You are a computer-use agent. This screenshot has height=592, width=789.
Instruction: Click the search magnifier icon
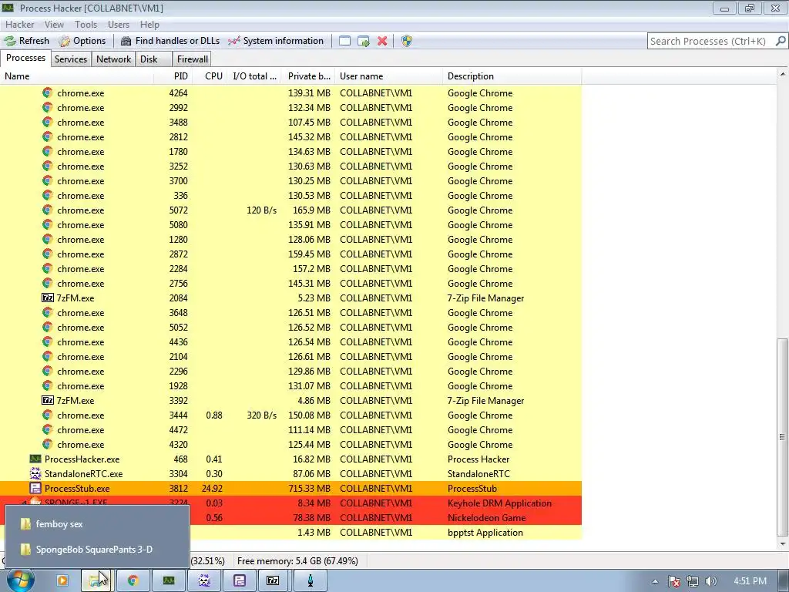coord(781,41)
